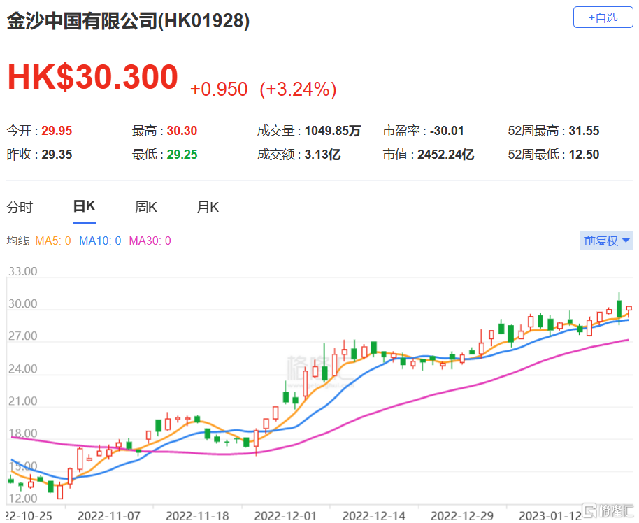Toggle the blue MA10 indicator label
This screenshot has width=639, height=523.
coord(100,241)
